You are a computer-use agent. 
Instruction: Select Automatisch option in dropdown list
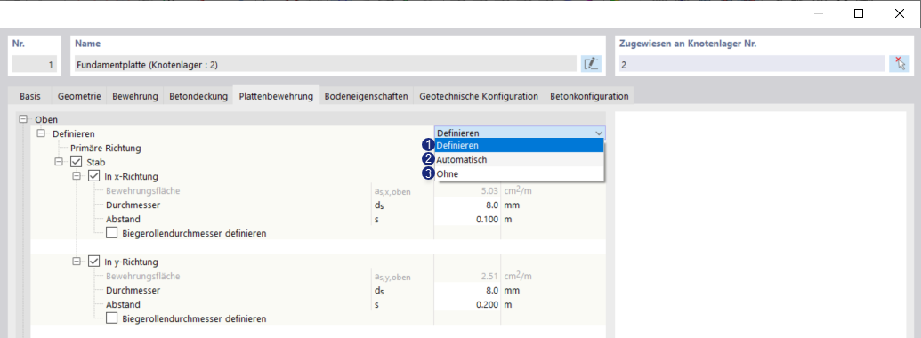520,159
